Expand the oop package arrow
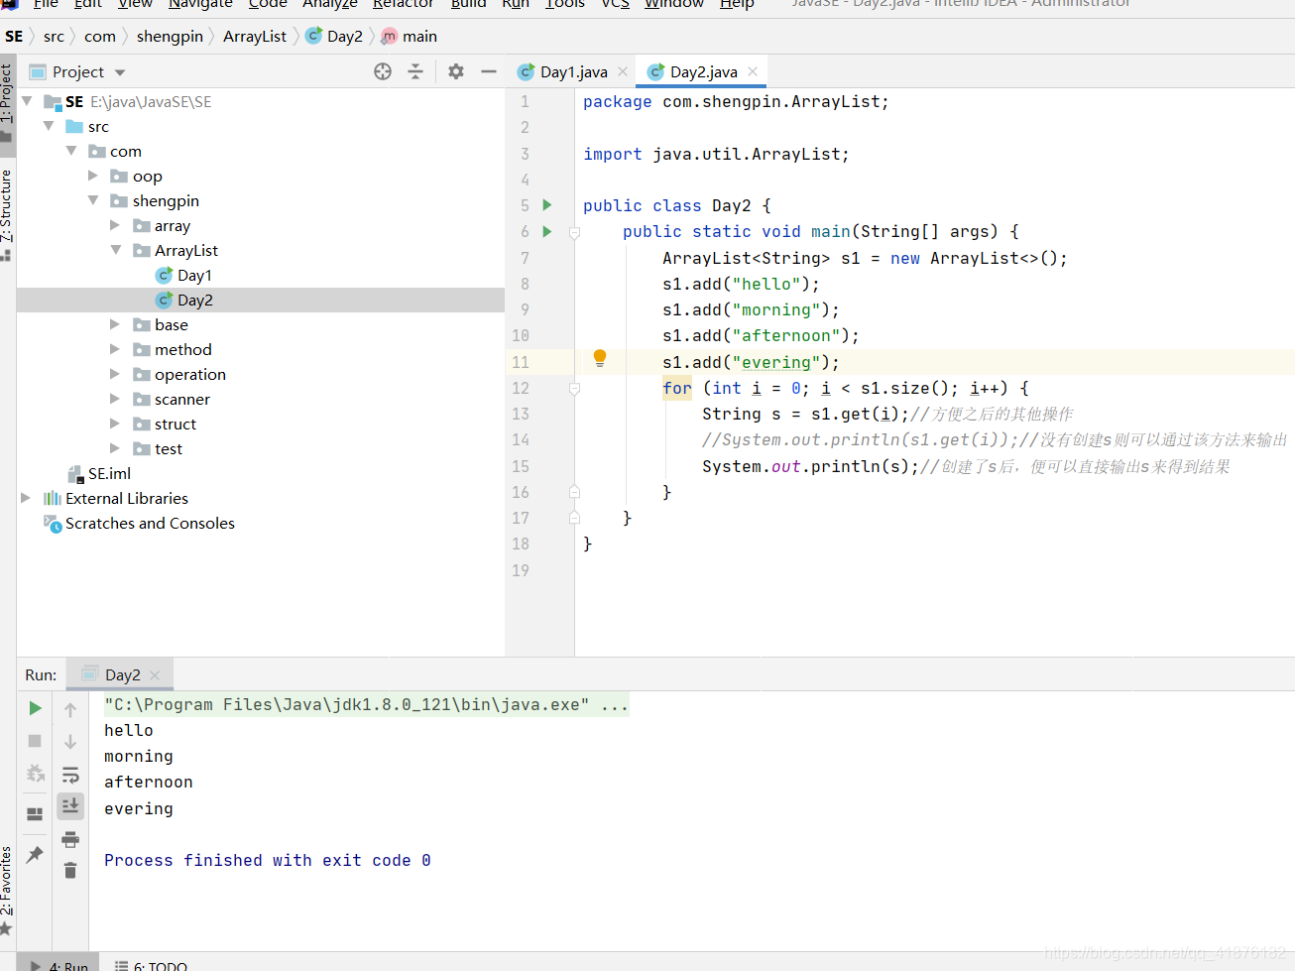1295x971 pixels. pyautogui.click(x=93, y=176)
